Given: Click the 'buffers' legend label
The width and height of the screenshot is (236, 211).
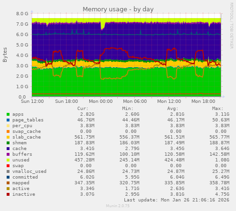Looking at the screenshot, I should [22, 154].
